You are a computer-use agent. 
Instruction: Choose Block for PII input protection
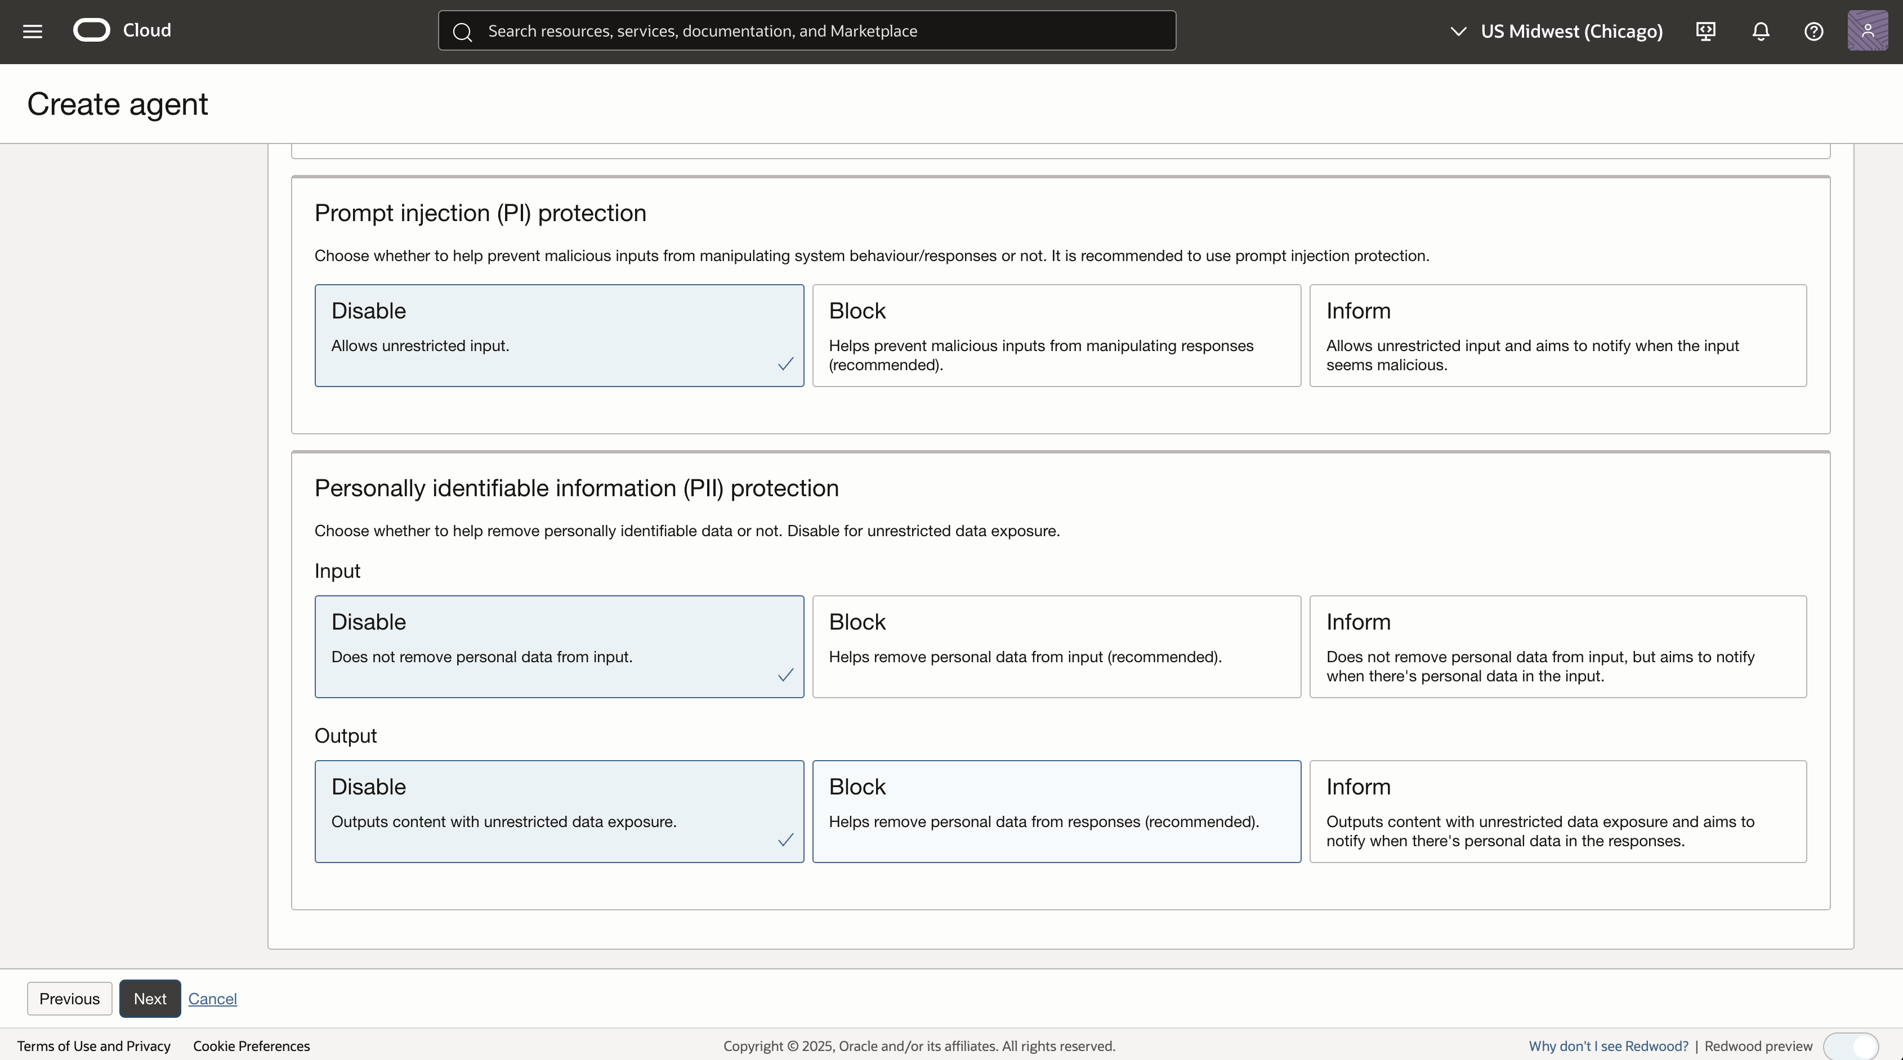[1056, 646]
